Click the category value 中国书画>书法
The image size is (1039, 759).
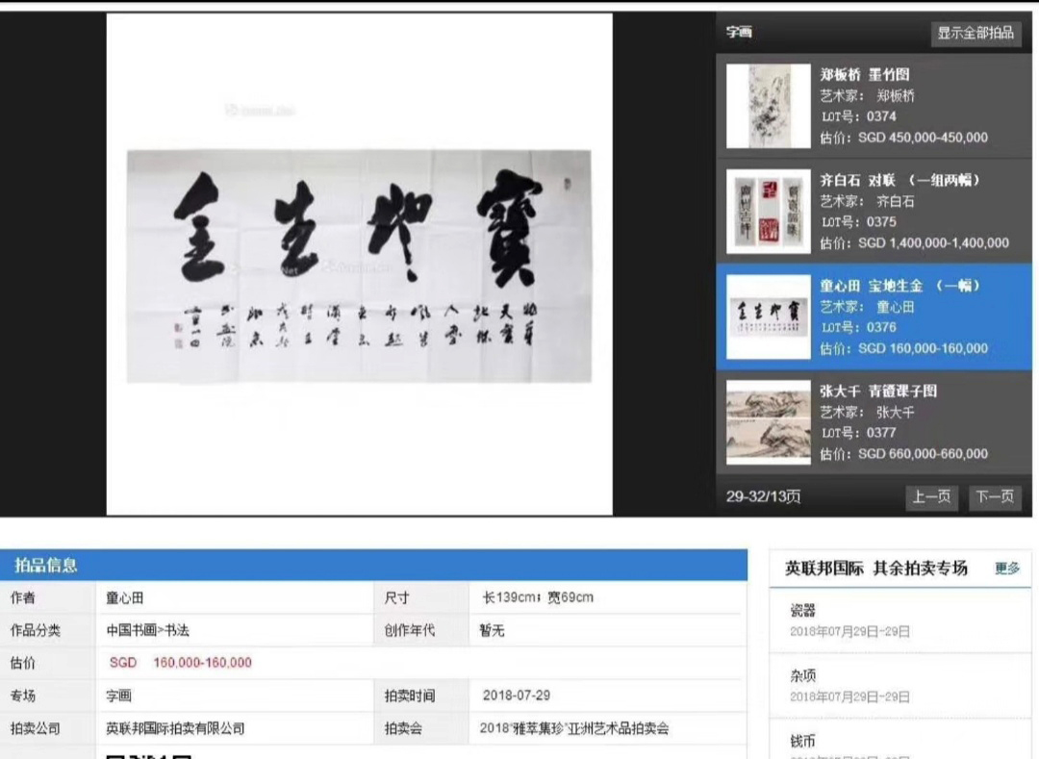tap(148, 630)
